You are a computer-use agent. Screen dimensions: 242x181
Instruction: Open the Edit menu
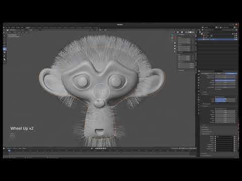pyautogui.click(x=9, y=27)
